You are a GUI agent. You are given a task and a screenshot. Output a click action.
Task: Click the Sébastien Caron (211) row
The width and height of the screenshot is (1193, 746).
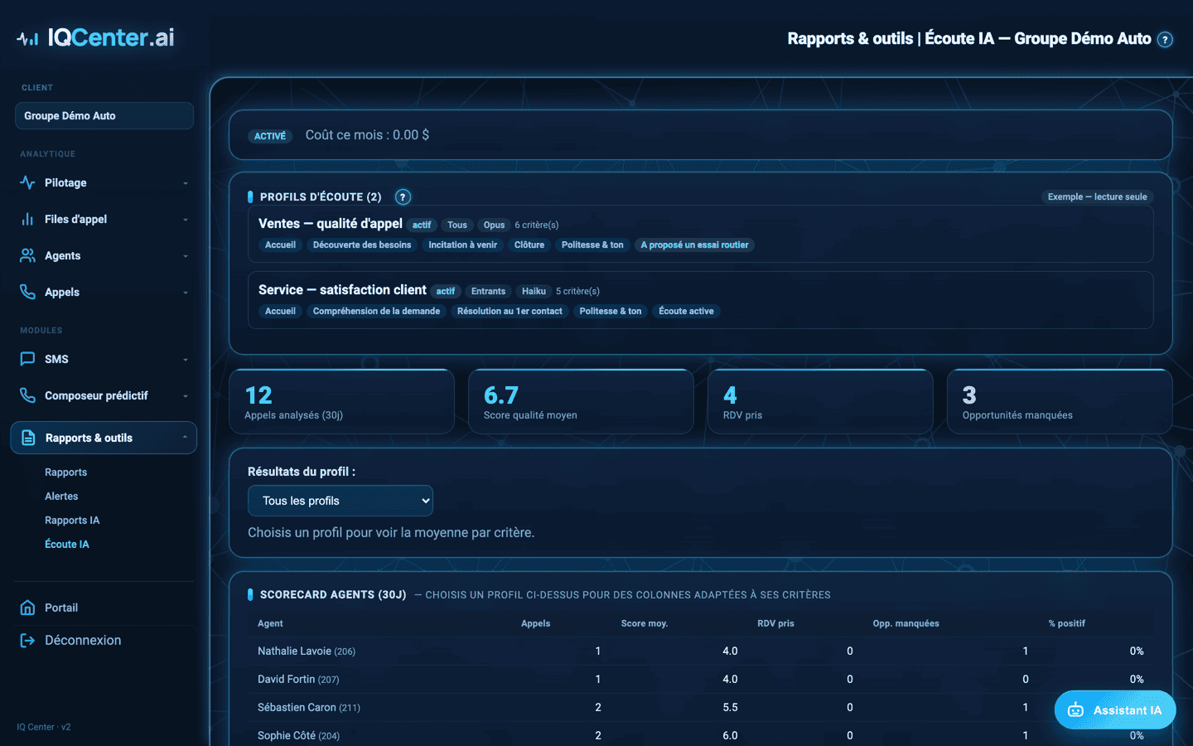tap(700, 708)
